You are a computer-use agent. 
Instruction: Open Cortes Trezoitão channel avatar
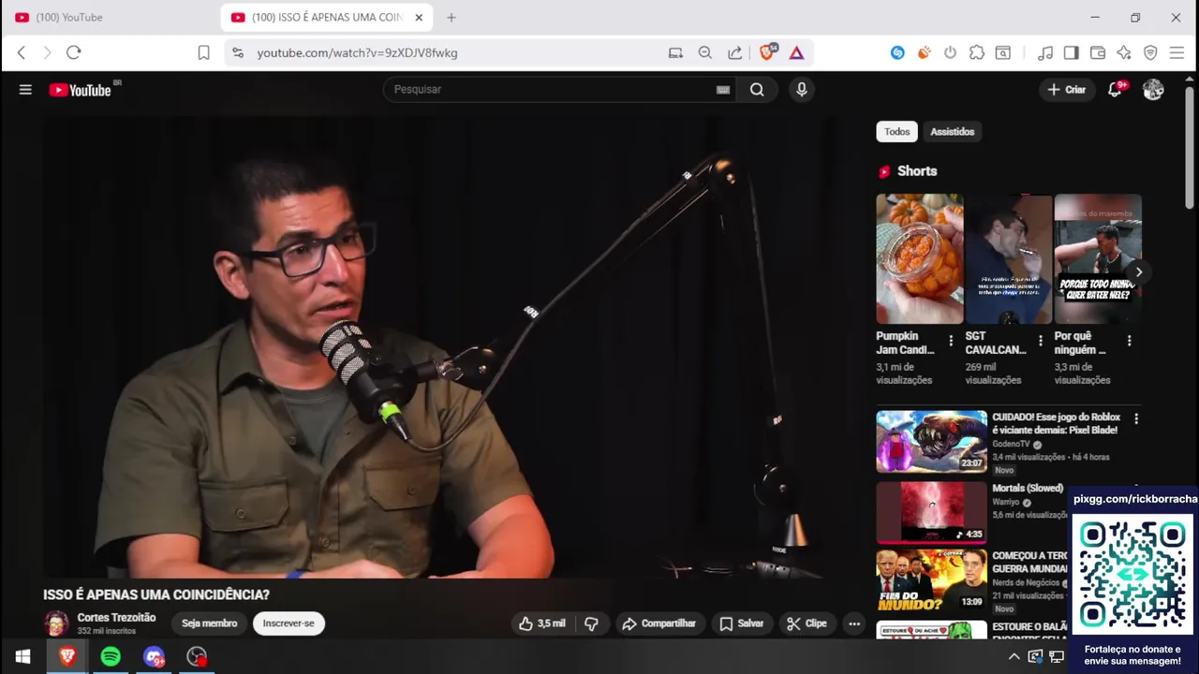pyautogui.click(x=56, y=623)
